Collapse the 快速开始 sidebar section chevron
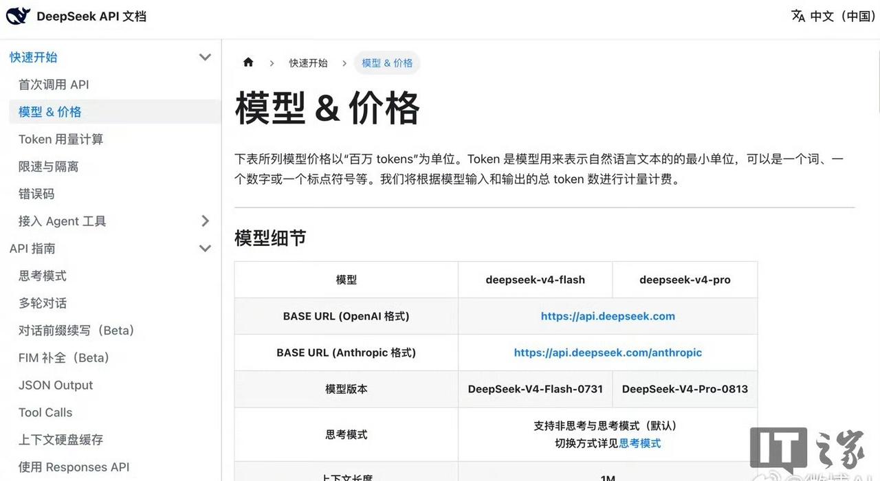The width and height of the screenshot is (880, 481). click(x=205, y=57)
